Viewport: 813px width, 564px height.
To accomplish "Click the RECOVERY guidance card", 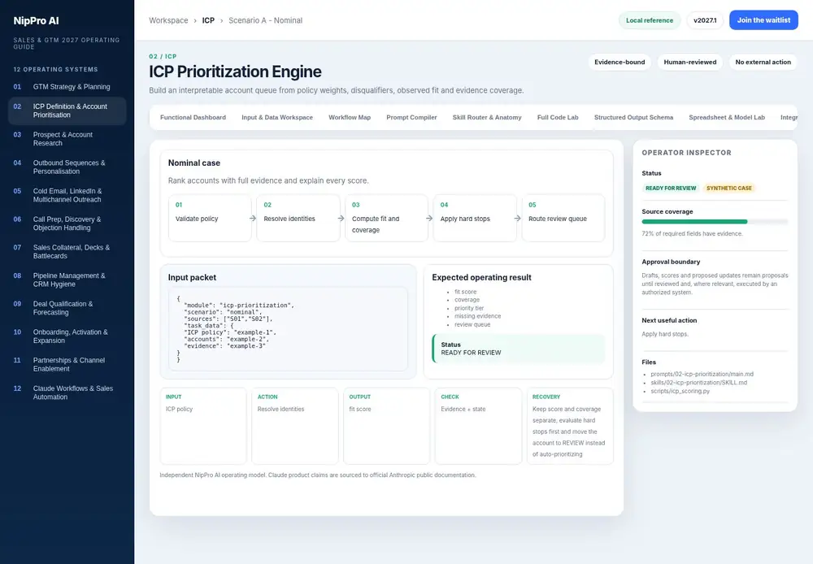I will (570, 426).
